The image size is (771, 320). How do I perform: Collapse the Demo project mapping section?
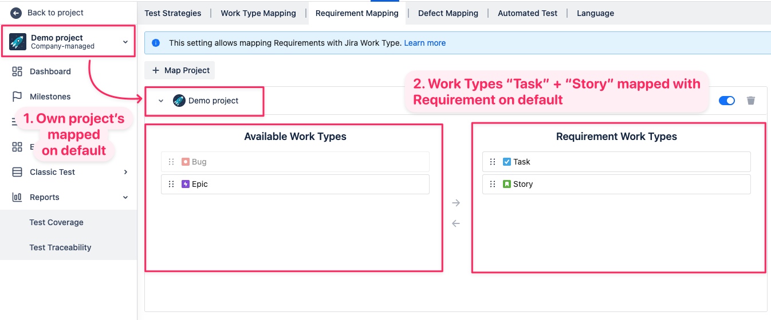(161, 101)
